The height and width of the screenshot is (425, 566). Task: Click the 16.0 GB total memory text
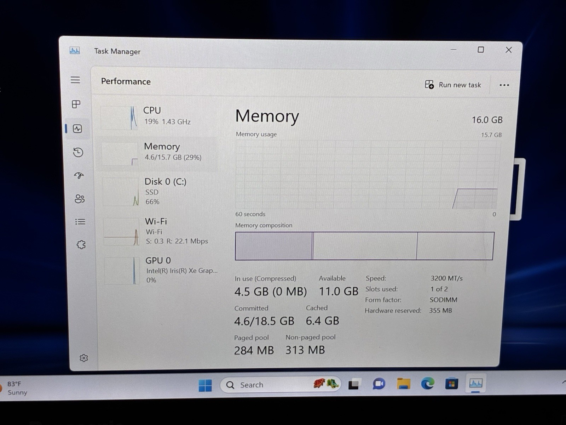(487, 120)
